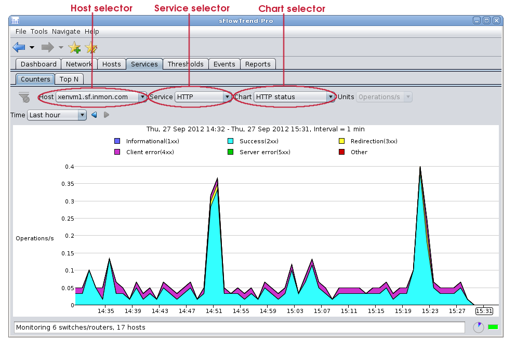This screenshot has height=340, width=516.
Task: Open the Host selector dropdown
Action: click(142, 97)
